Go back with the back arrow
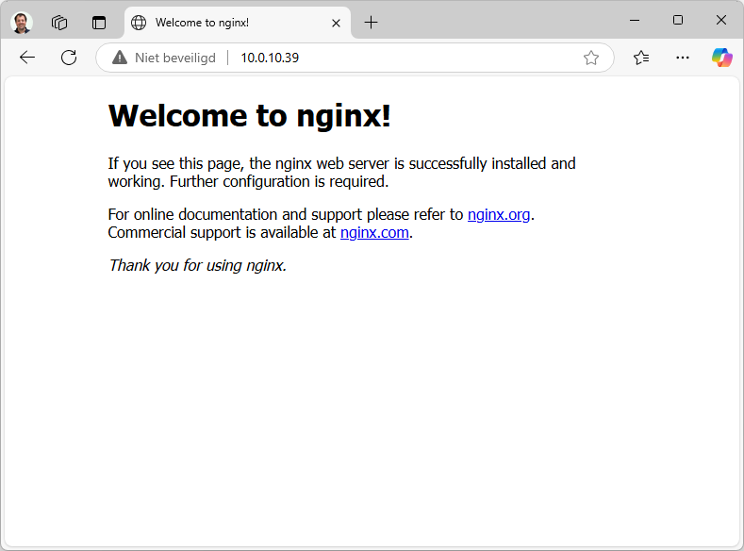The image size is (744, 551). click(27, 58)
